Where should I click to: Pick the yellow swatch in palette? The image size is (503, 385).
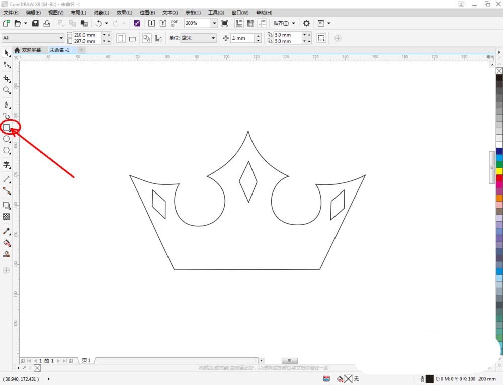pos(499,171)
